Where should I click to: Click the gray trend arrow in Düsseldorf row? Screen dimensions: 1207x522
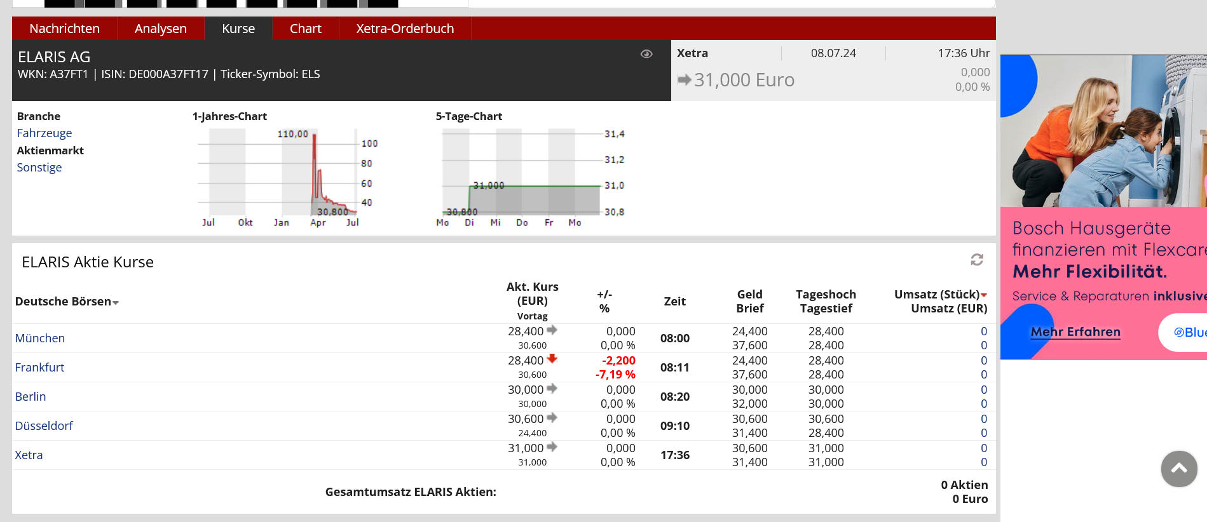tap(552, 418)
